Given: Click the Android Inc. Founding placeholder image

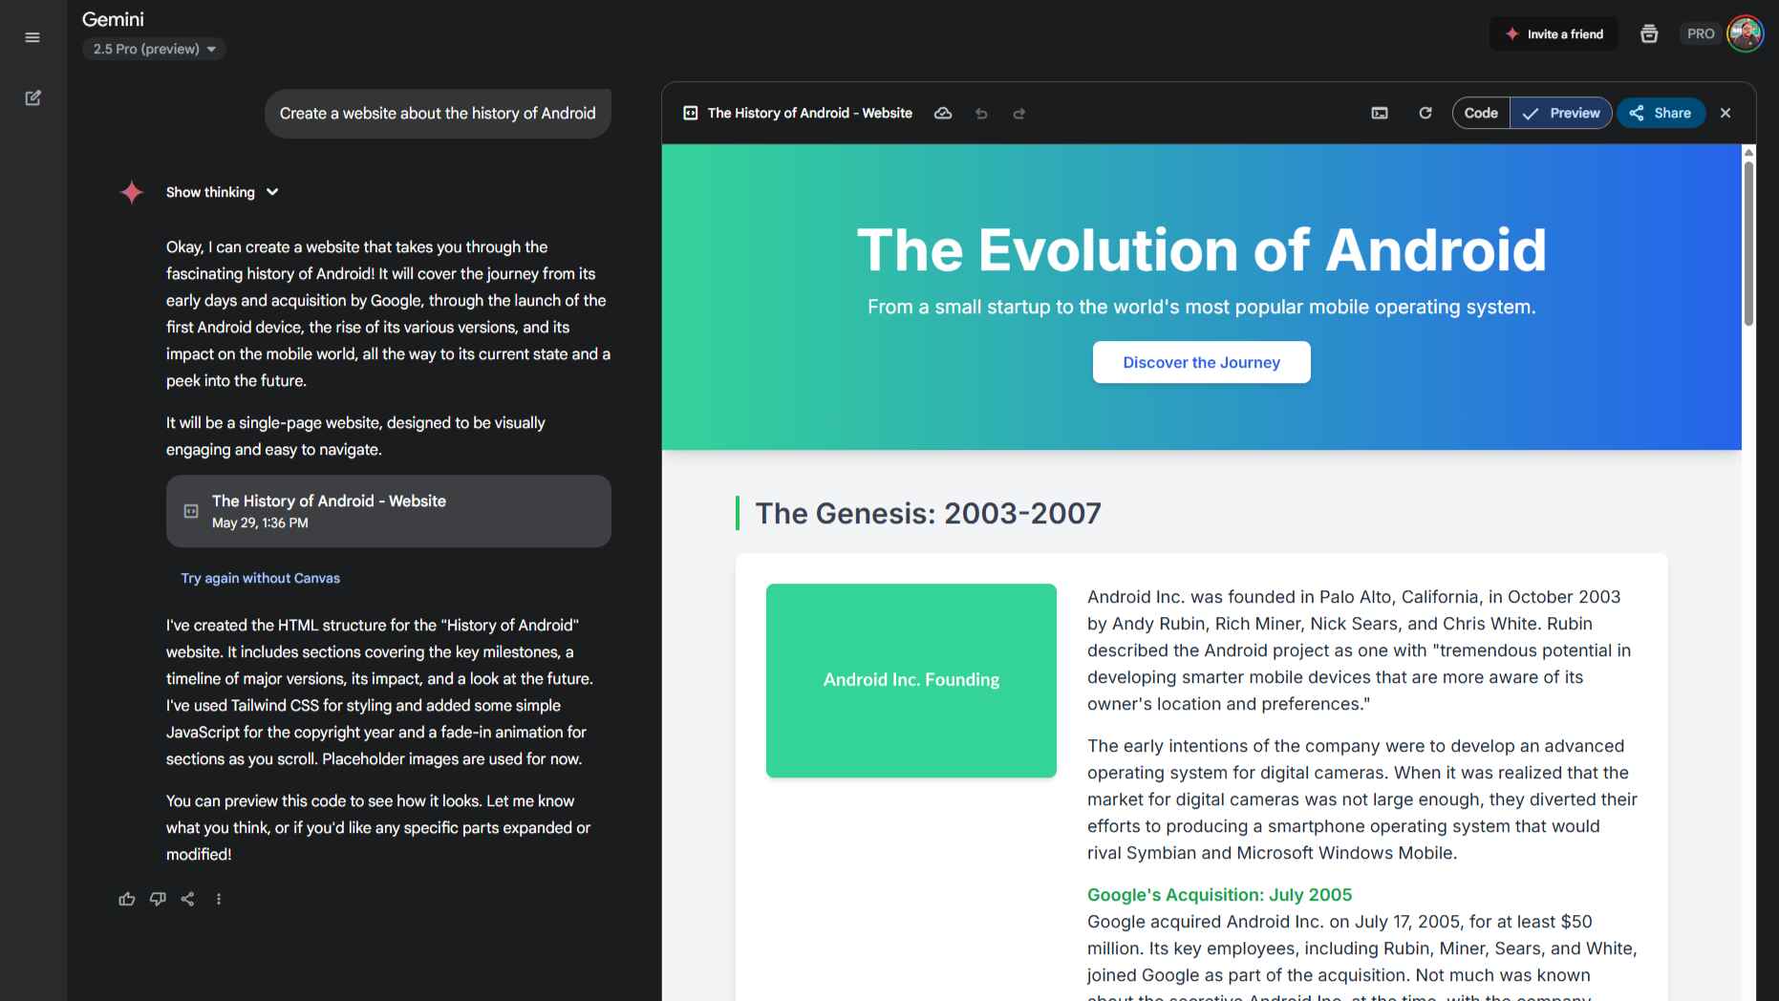Looking at the screenshot, I should (911, 680).
